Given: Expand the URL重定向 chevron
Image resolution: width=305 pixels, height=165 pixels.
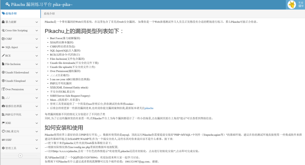Looking at the screenshot, I should click(x=36, y=131).
